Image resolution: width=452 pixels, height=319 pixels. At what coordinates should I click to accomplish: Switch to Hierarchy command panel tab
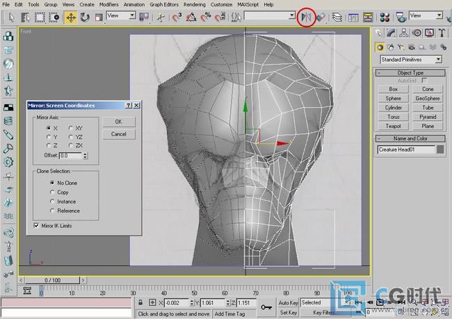coord(404,33)
